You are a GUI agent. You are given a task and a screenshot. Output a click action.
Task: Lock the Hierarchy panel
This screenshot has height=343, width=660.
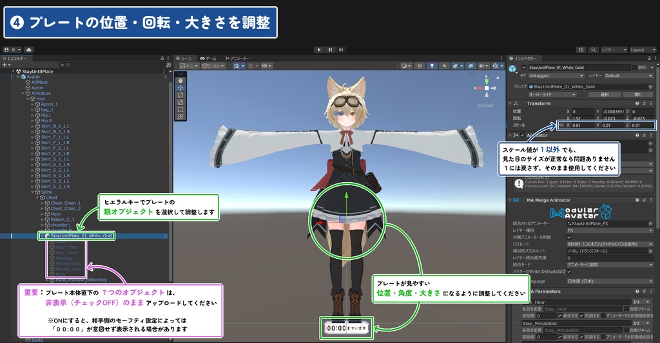click(162, 58)
